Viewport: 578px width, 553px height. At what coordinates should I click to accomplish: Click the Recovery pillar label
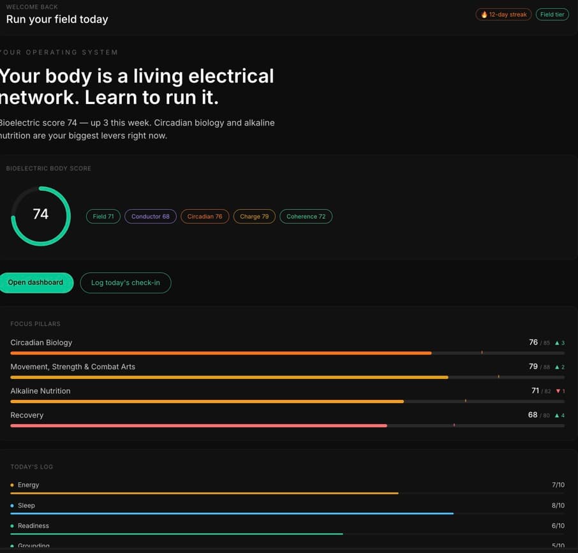pyautogui.click(x=27, y=415)
